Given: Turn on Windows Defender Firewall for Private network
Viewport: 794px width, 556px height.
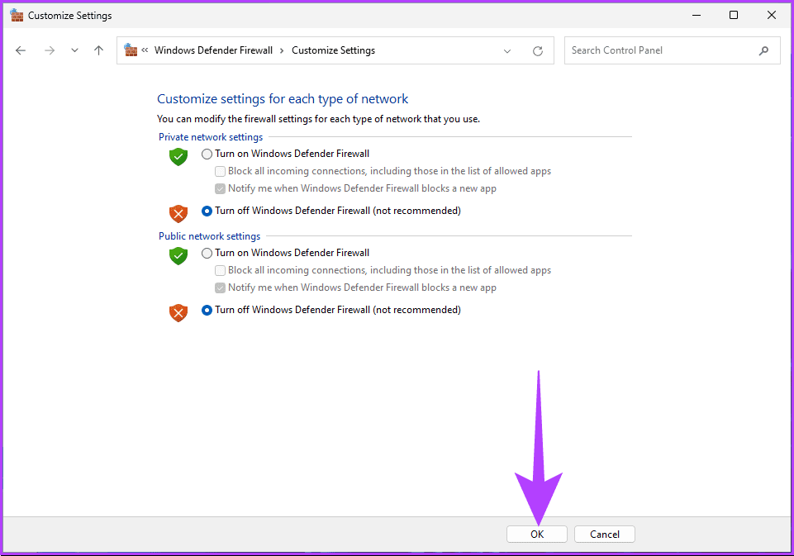Looking at the screenshot, I should (x=207, y=154).
